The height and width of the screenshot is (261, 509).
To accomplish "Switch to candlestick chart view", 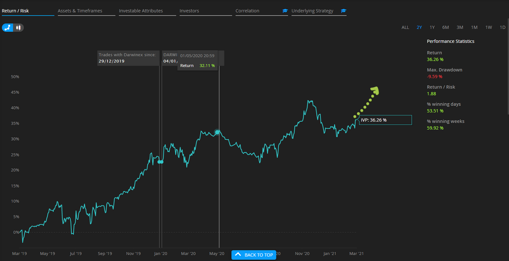I will [19, 28].
